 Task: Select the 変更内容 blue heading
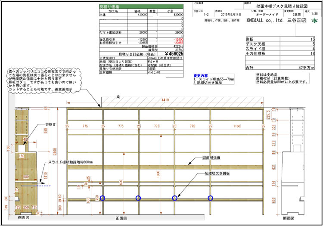click(202, 75)
